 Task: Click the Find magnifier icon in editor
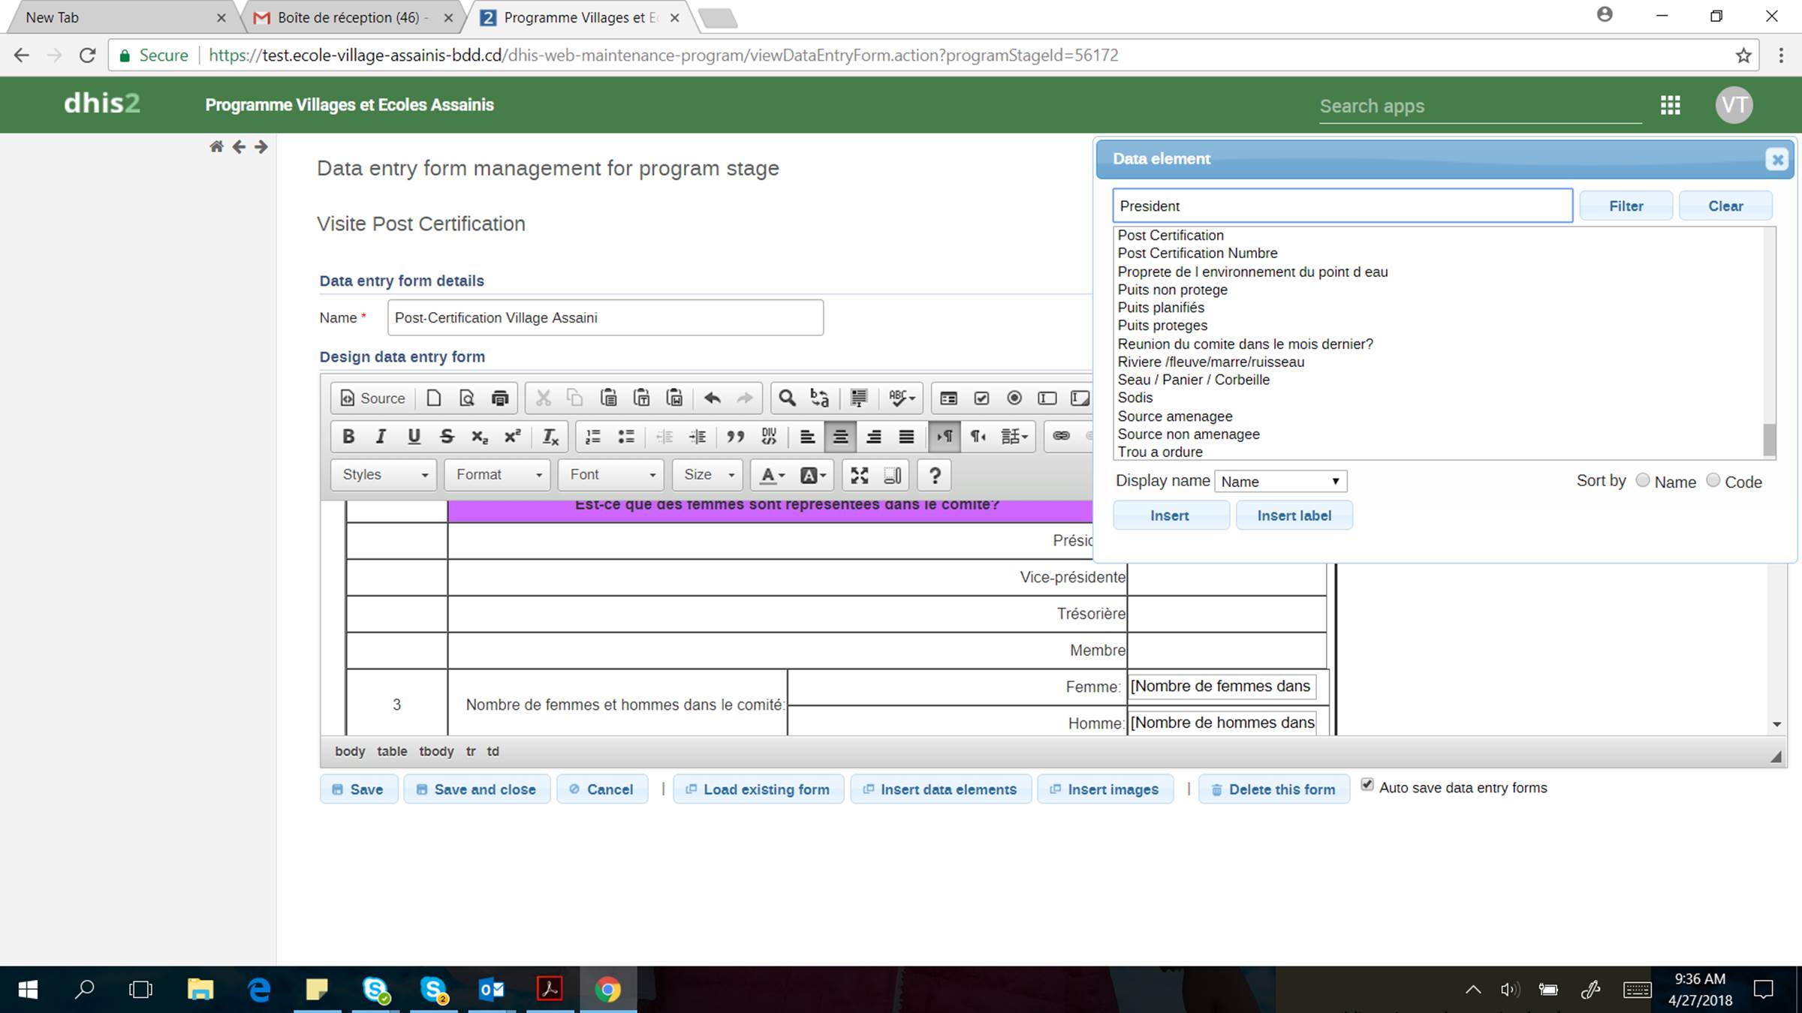786,398
